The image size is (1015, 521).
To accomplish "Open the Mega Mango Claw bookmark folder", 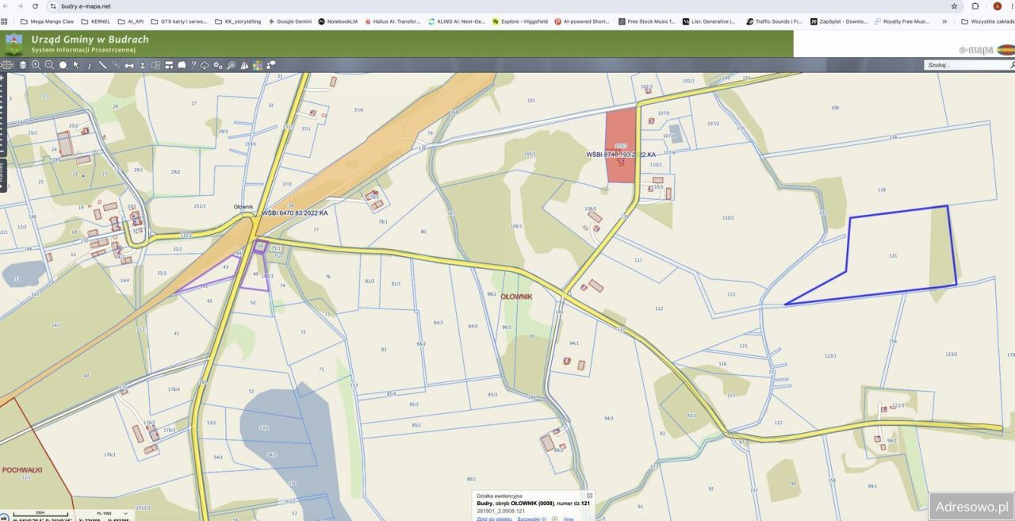I will pyautogui.click(x=47, y=21).
